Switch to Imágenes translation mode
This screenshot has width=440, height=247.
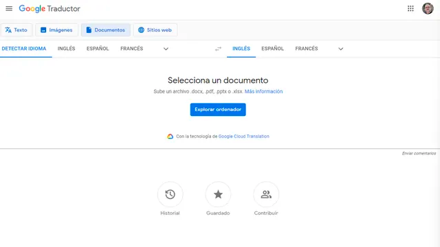click(x=56, y=30)
